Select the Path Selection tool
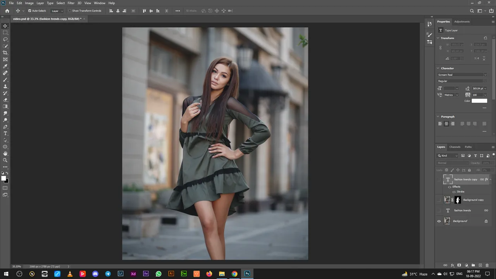The image size is (496, 279). click(x=5, y=140)
